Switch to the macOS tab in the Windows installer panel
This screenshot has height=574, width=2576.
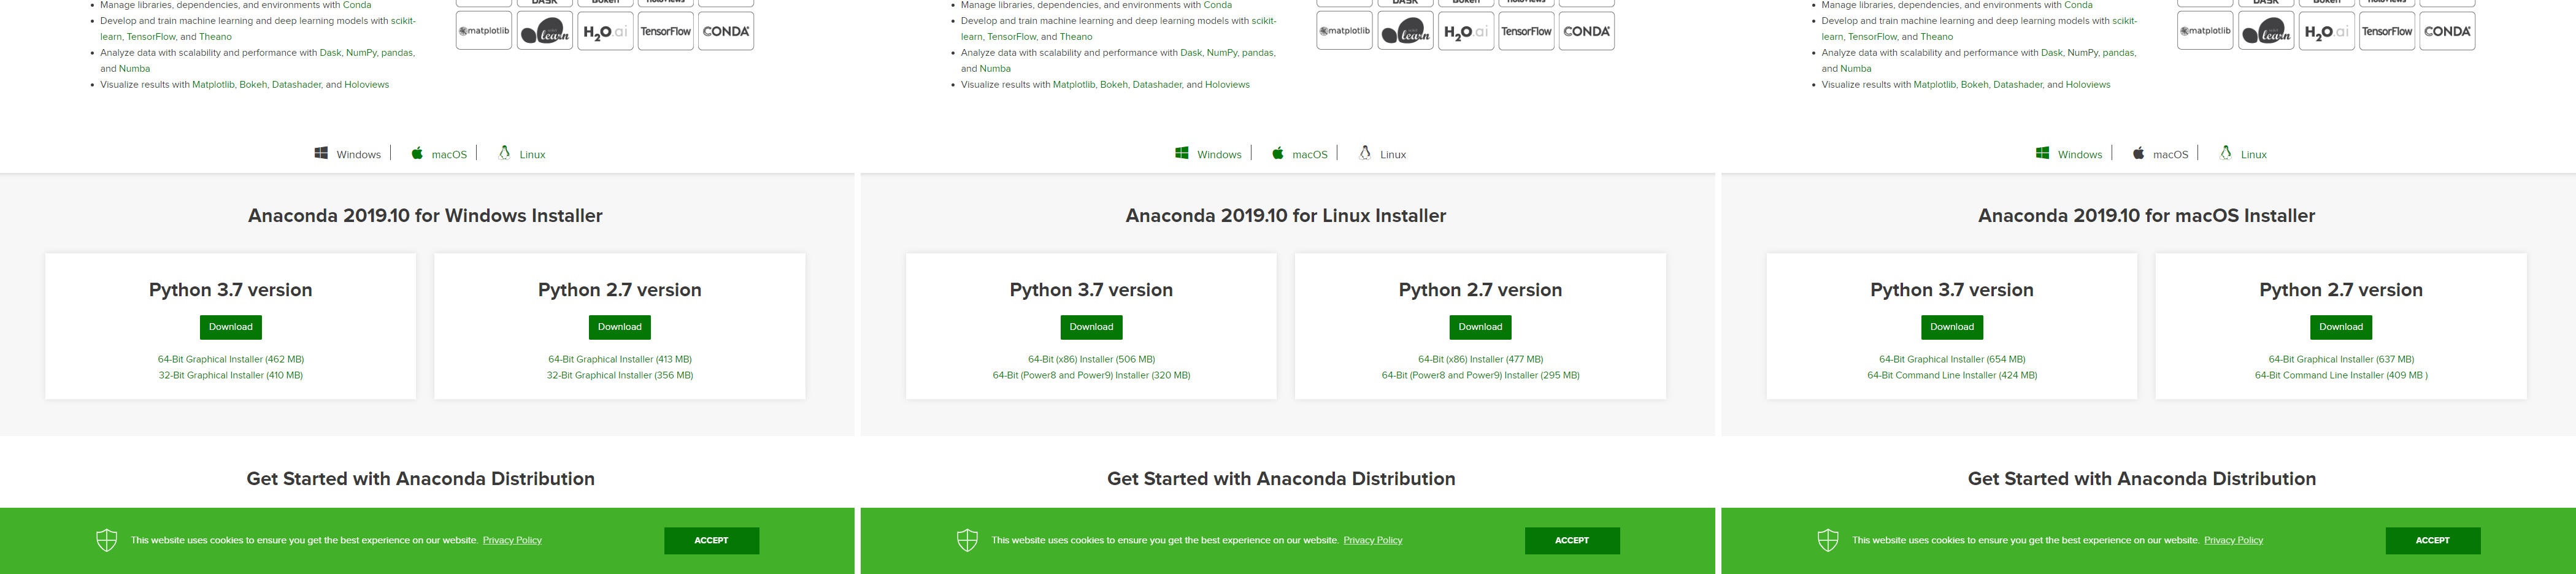449,154
